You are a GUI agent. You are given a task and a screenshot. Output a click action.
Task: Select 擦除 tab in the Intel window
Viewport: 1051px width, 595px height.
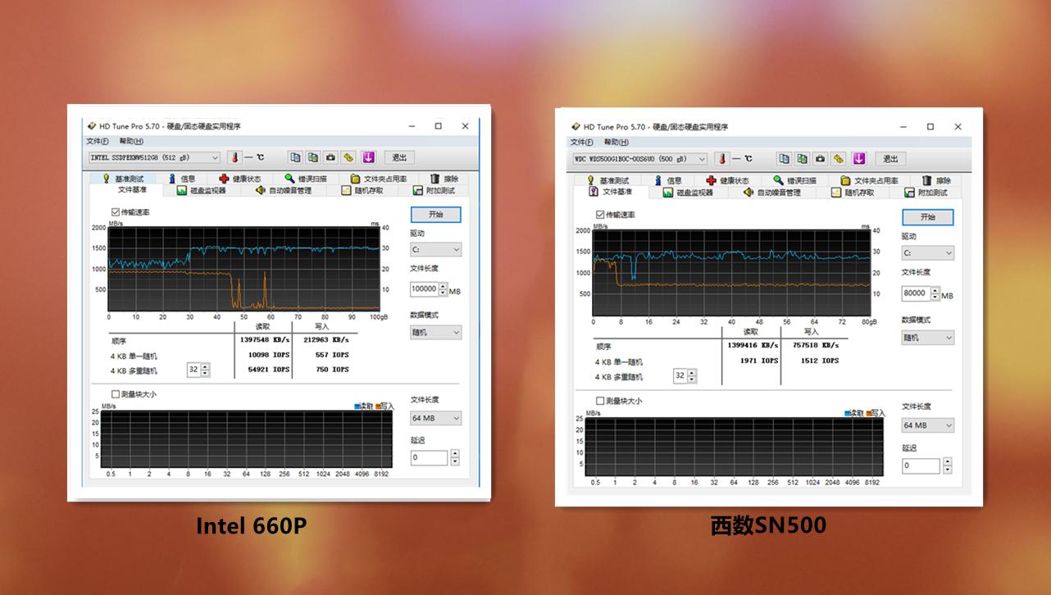coord(444,179)
